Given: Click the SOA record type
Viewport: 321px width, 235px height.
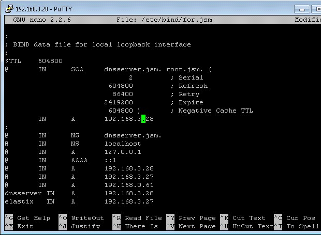Looking at the screenshot, I should coord(77,69).
